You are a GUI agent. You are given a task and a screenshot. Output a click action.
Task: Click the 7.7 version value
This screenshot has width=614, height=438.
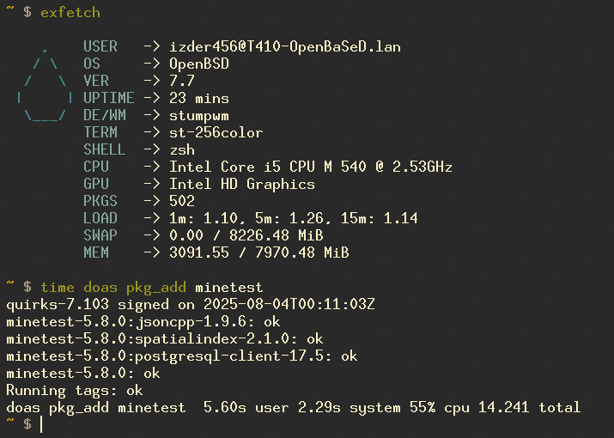(x=182, y=81)
